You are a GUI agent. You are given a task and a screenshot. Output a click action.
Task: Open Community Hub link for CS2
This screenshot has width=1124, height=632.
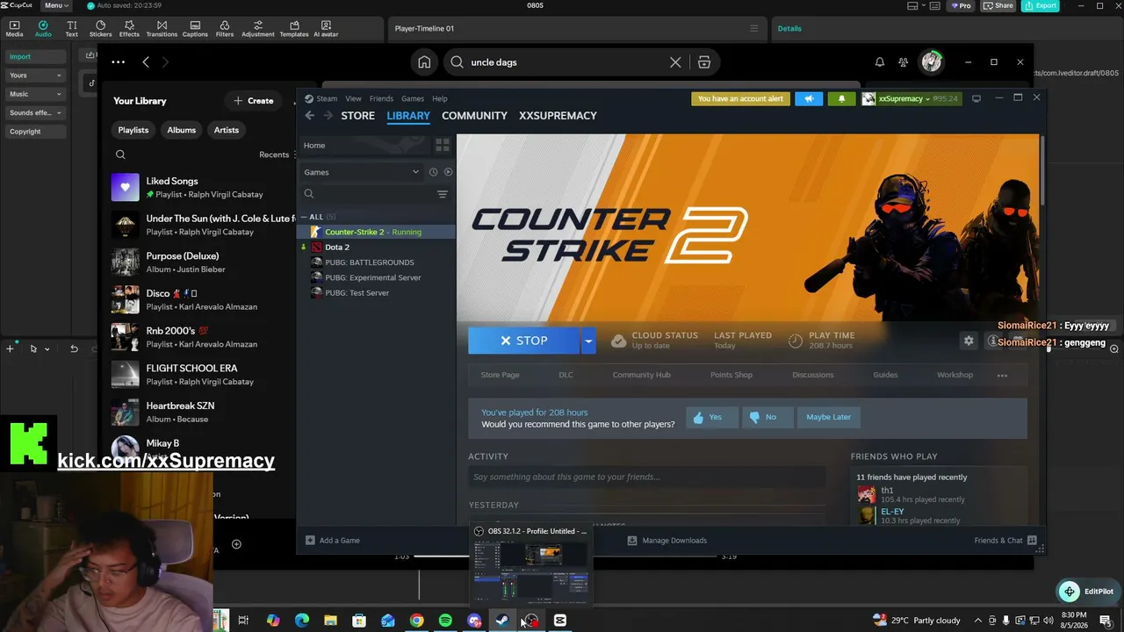641,375
